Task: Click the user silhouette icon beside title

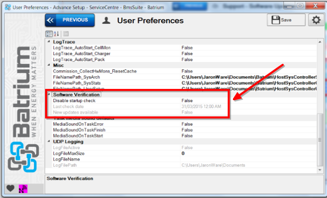Action: pyautogui.click(x=106, y=20)
